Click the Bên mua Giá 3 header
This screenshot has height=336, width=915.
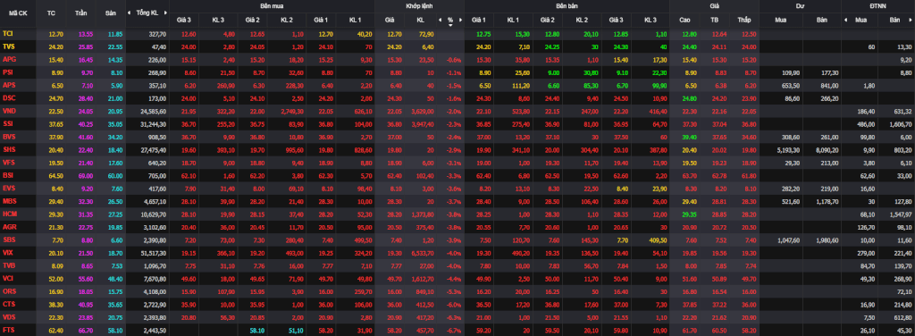click(x=184, y=20)
